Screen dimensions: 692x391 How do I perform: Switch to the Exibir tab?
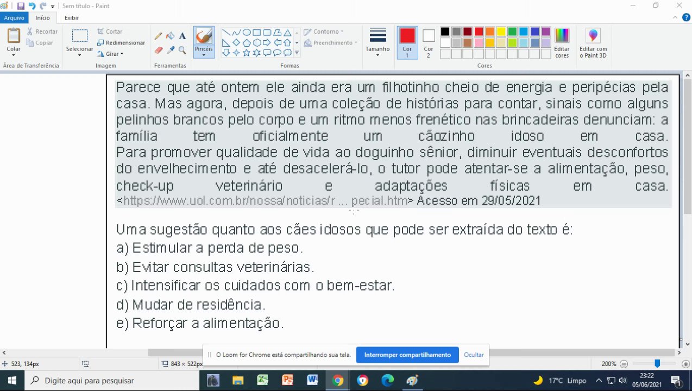(x=72, y=18)
